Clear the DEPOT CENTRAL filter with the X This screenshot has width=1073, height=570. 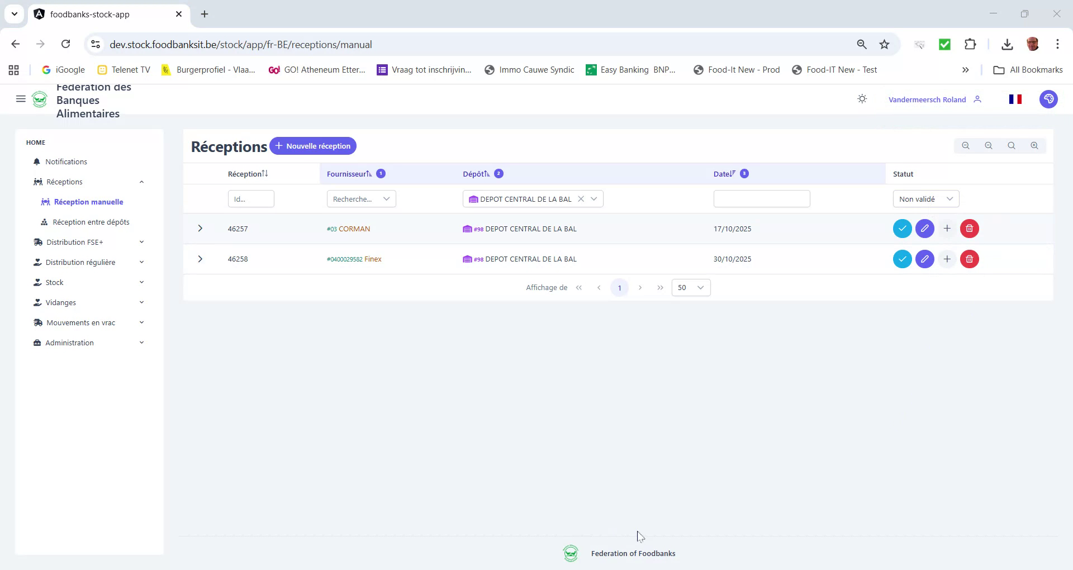click(581, 198)
